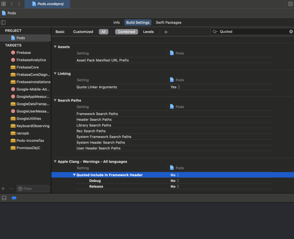Click the minus button below the targets list

(x=10, y=188)
